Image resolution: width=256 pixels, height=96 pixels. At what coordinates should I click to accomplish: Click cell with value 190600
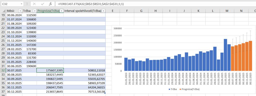pos(29,66)
